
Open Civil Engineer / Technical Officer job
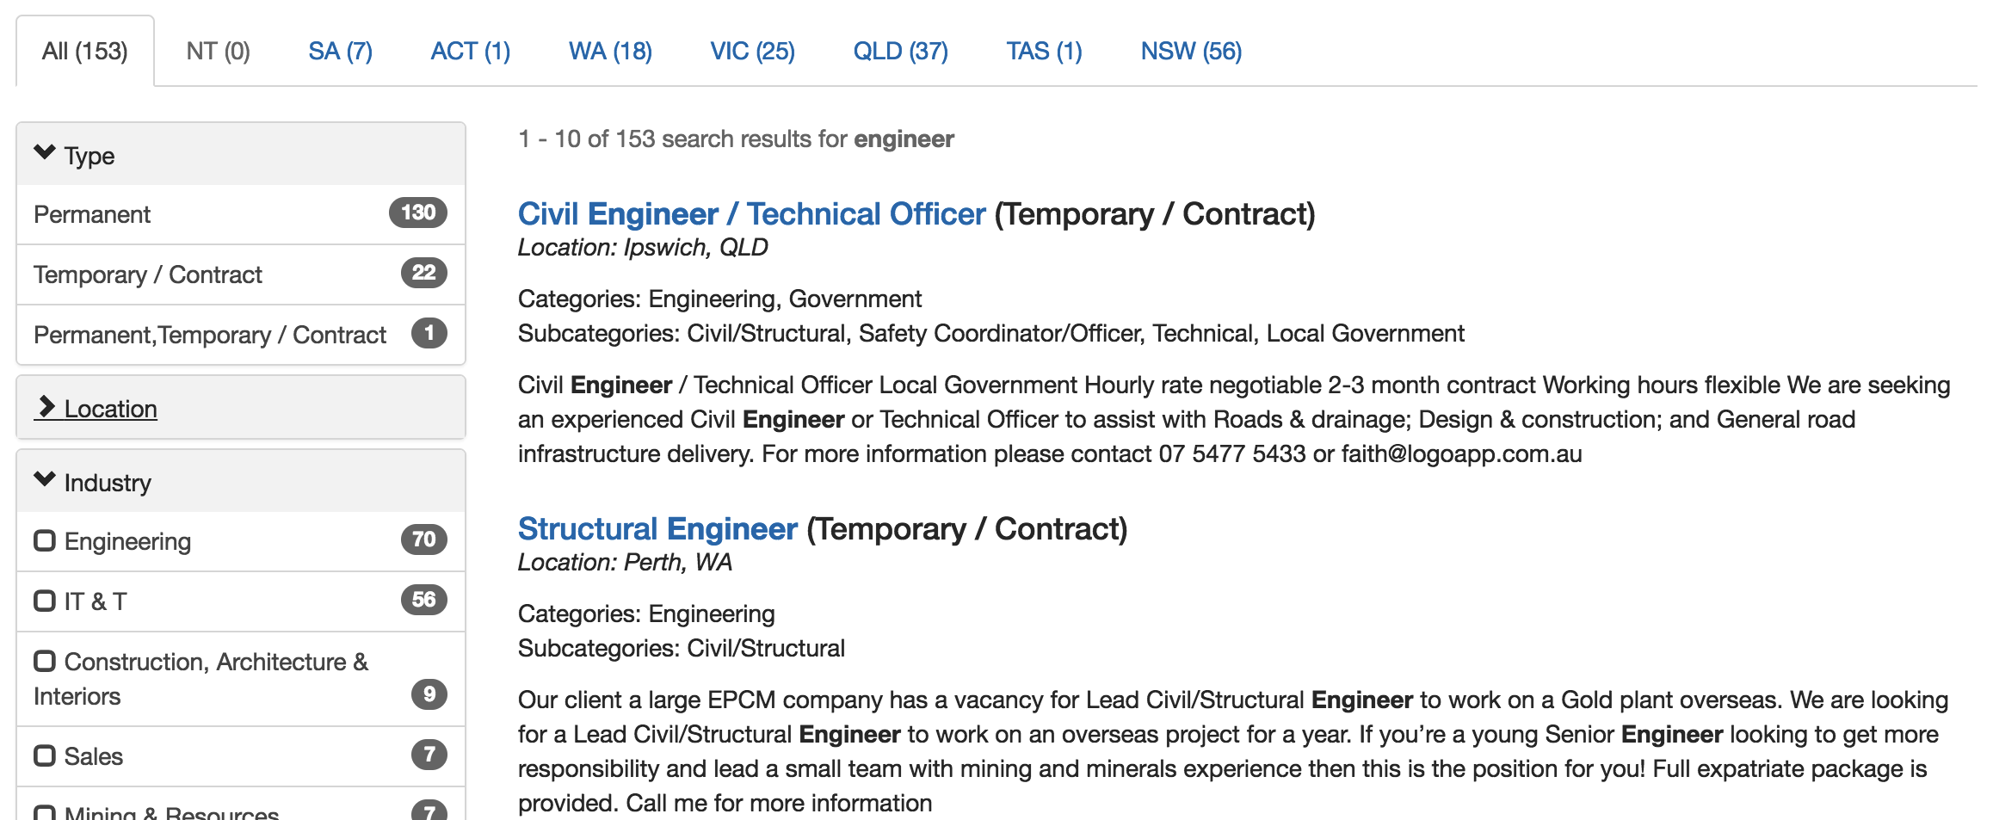click(x=751, y=214)
